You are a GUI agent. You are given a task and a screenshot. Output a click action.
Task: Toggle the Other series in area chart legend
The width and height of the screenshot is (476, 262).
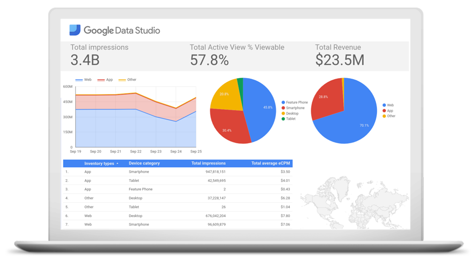pos(127,80)
